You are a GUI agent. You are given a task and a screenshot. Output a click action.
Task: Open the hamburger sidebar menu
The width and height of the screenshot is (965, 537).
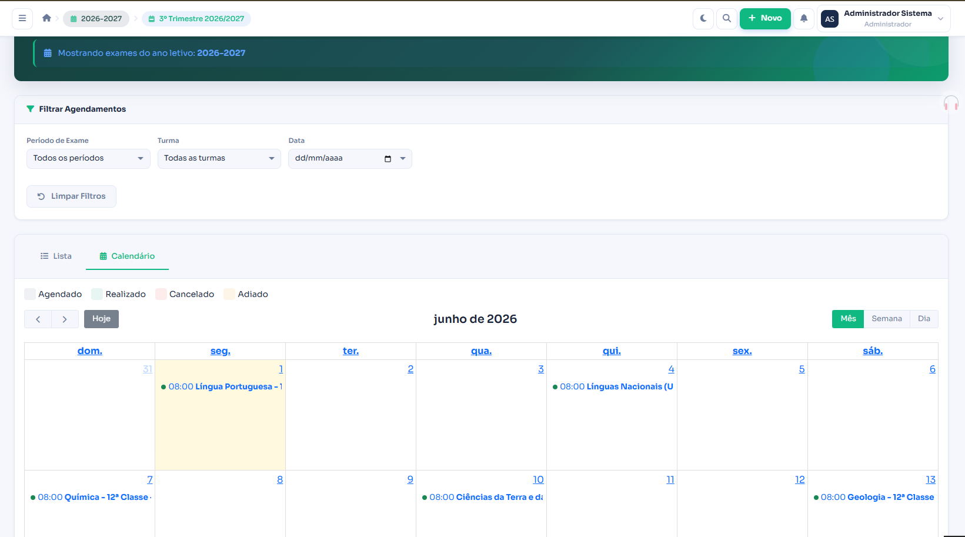coord(22,18)
